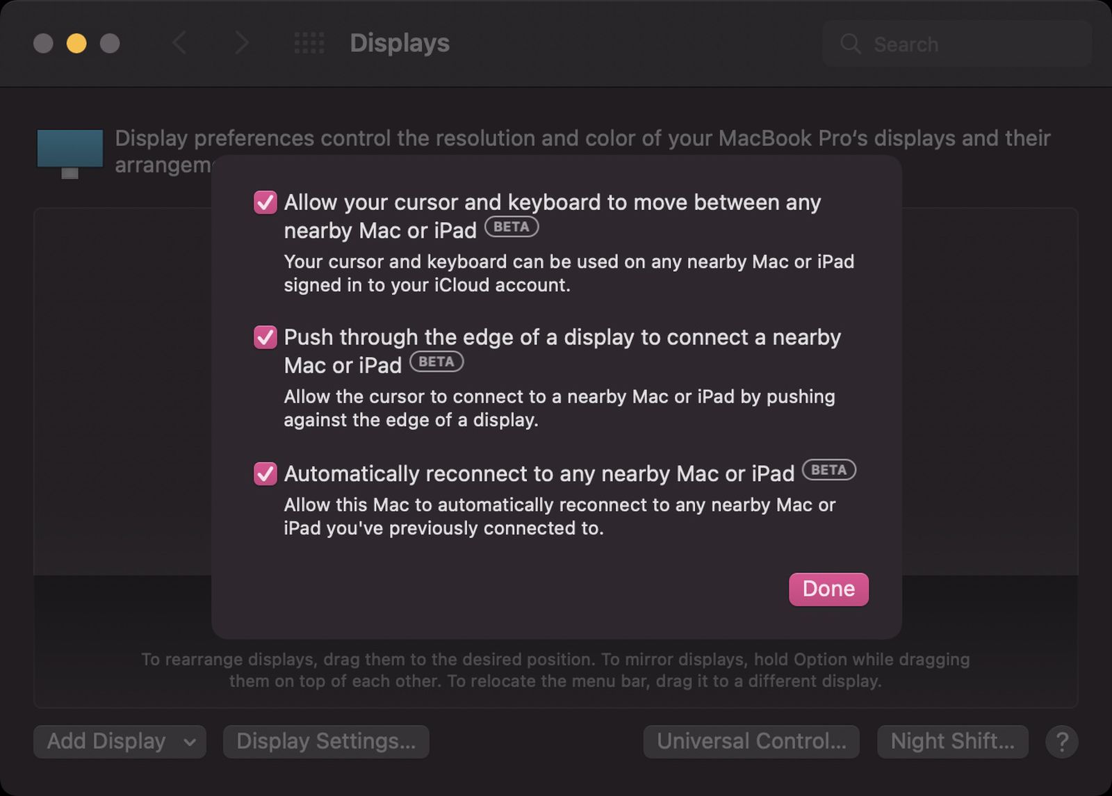Click into the Search field
The image size is (1112, 796).
(x=956, y=44)
